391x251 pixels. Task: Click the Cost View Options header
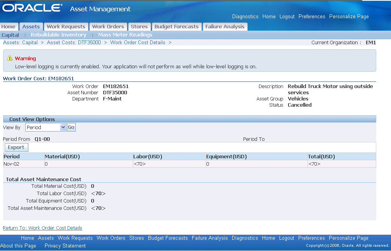tap(32, 119)
